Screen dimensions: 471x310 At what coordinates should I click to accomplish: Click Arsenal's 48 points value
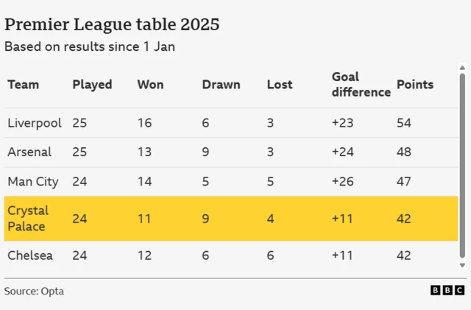404,152
